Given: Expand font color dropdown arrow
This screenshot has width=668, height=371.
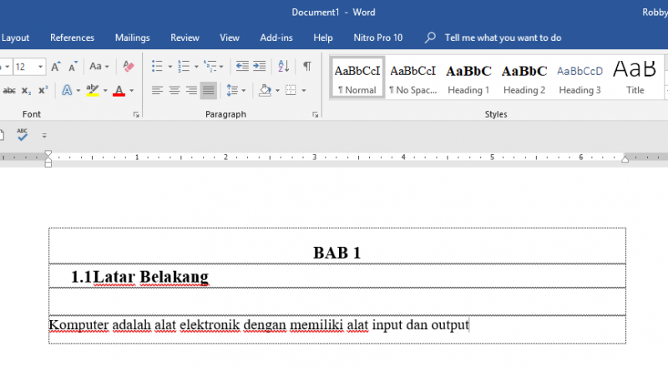Looking at the screenshot, I should (x=132, y=91).
